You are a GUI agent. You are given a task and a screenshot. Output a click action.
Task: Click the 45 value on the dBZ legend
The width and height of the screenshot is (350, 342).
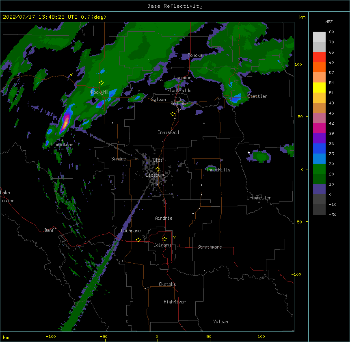click(331, 113)
